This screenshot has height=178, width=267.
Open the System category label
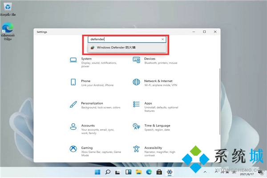(86, 59)
